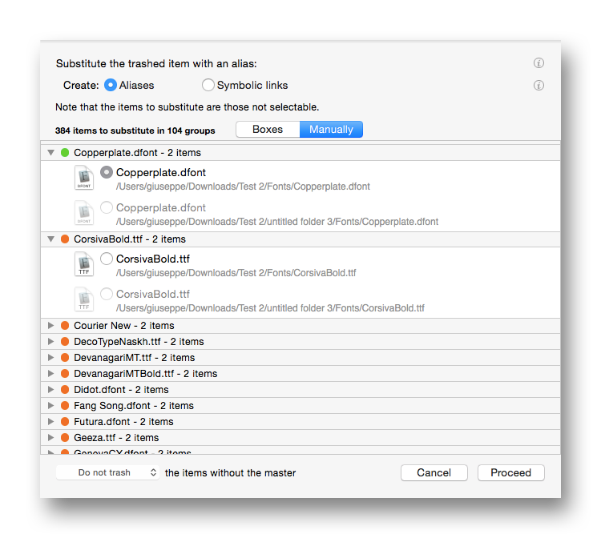
Task: Select the CorsivaBold.ttf radio in Test 2/Fonts
Action: tap(107, 259)
